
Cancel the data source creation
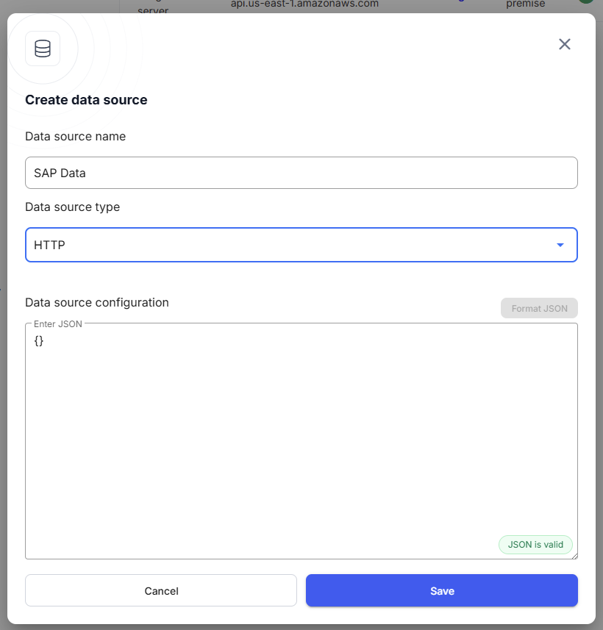[x=161, y=590]
